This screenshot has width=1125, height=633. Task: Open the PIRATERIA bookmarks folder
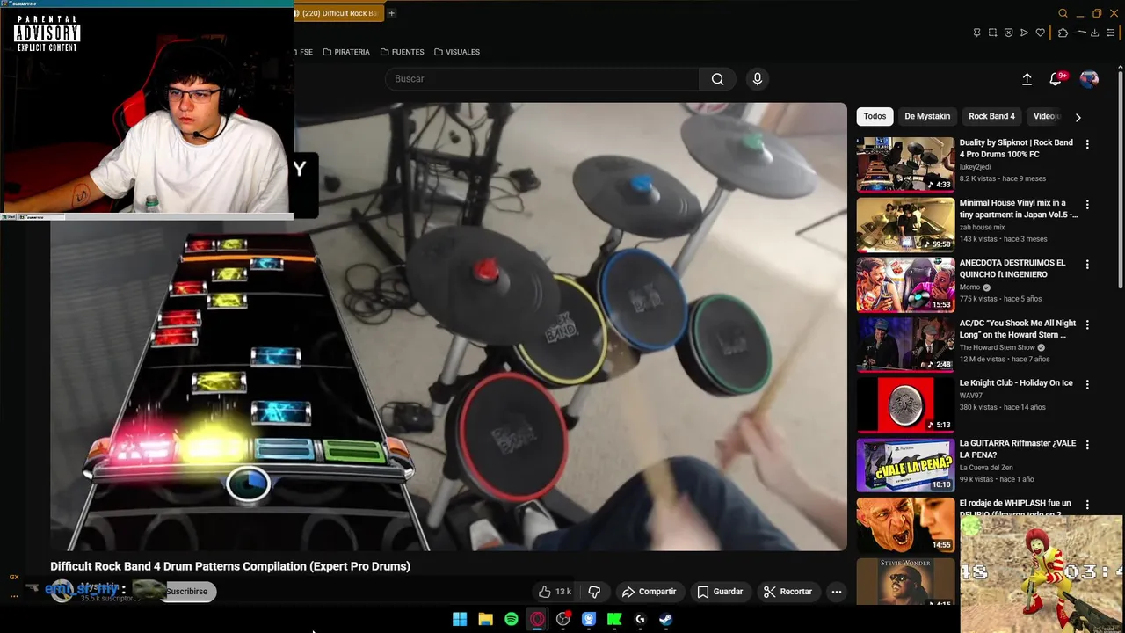point(346,52)
